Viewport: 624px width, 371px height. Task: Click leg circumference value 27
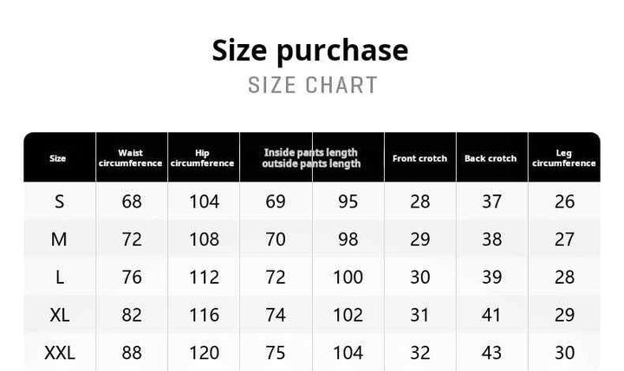coord(564,240)
